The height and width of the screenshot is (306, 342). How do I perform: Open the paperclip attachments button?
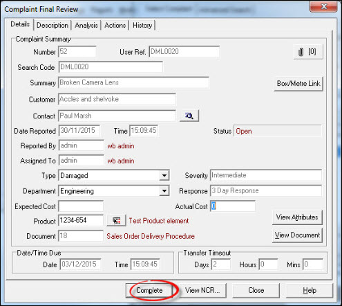pos(308,52)
